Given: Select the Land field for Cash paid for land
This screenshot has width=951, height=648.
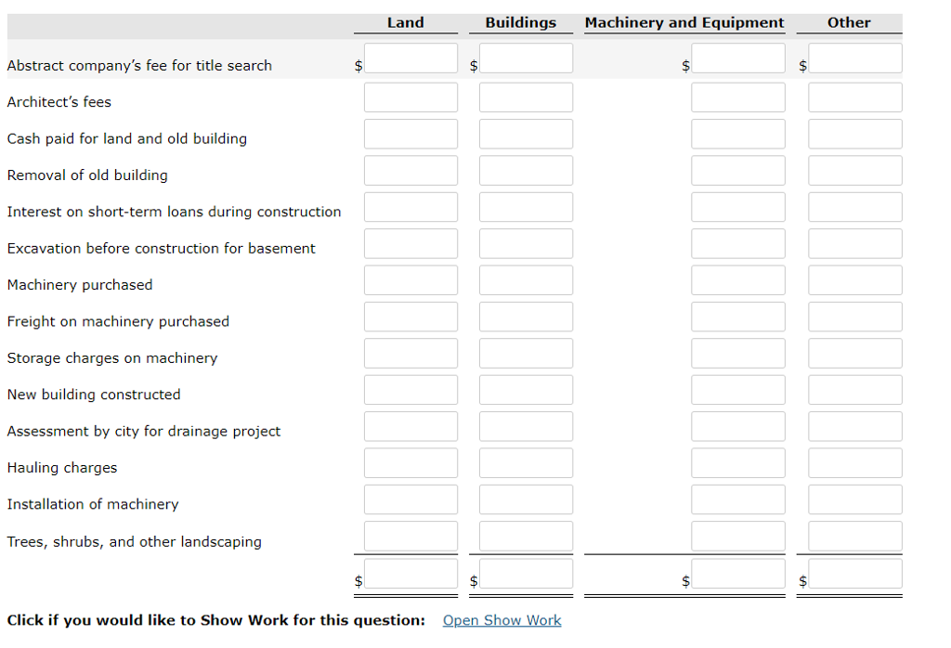Looking at the screenshot, I should [410, 133].
